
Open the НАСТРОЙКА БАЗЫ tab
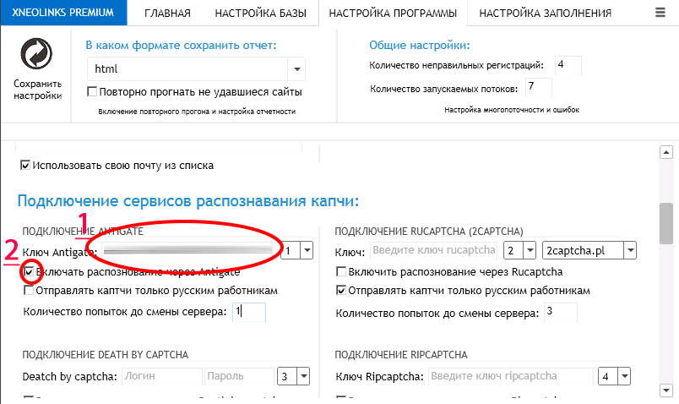coord(261,13)
